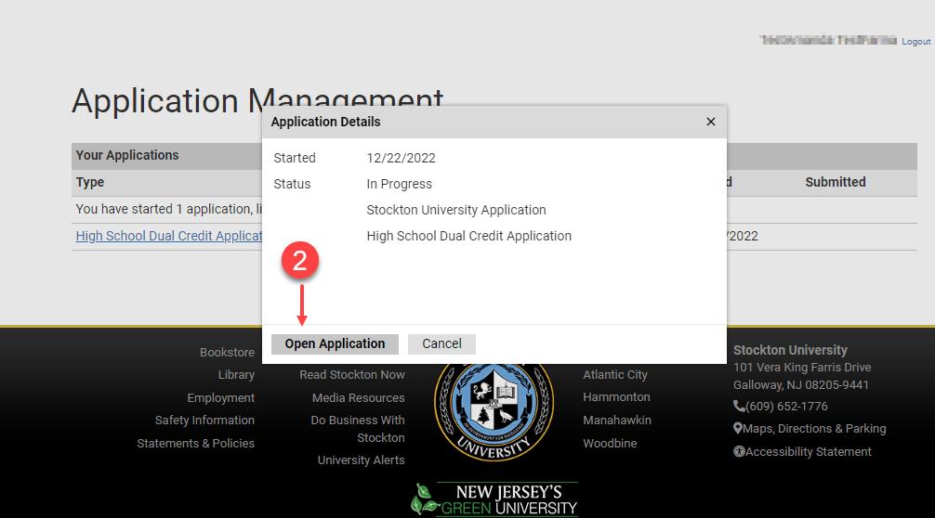Viewport: 935px width, 518px height.
Task: Click 'You have started 1 application' text
Action: tap(169, 209)
